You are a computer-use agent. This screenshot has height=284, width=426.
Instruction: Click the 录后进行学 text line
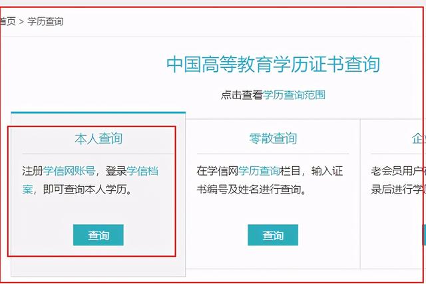(398, 190)
